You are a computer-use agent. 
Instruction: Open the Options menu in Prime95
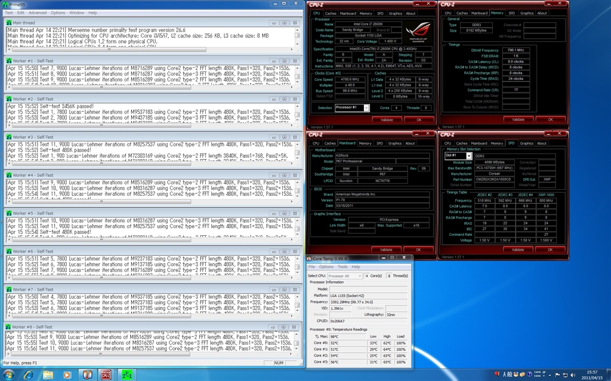click(58, 13)
